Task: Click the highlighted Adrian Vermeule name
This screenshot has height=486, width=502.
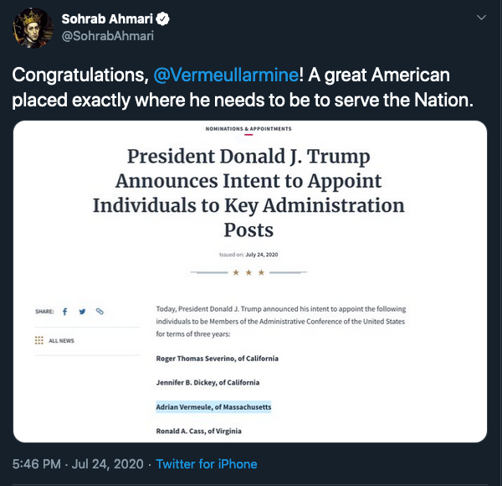Action: pos(213,407)
